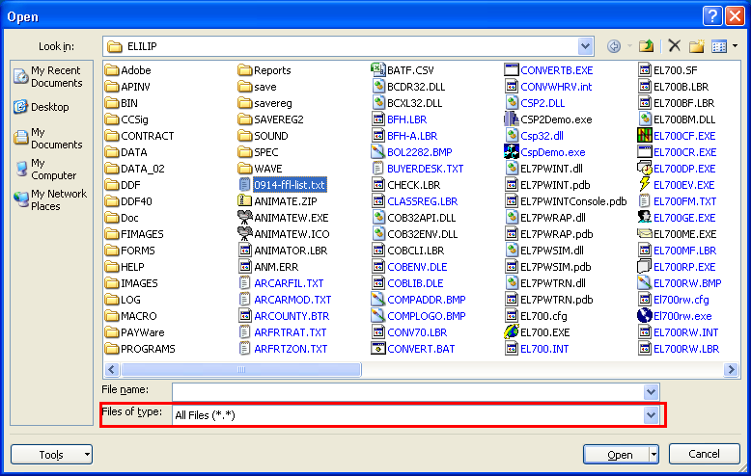Image resolution: width=751 pixels, height=476 pixels.
Task: Expand the Look in dropdown
Action: pos(585,46)
